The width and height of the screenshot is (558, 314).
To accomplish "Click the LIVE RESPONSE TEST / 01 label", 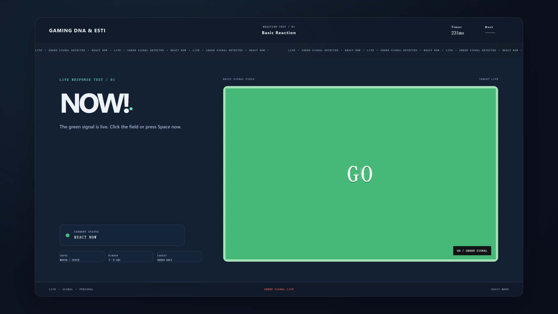I will pyautogui.click(x=87, y=80).
